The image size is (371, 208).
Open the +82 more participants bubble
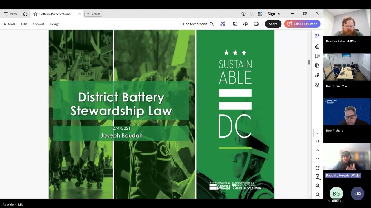click(358, 194)
